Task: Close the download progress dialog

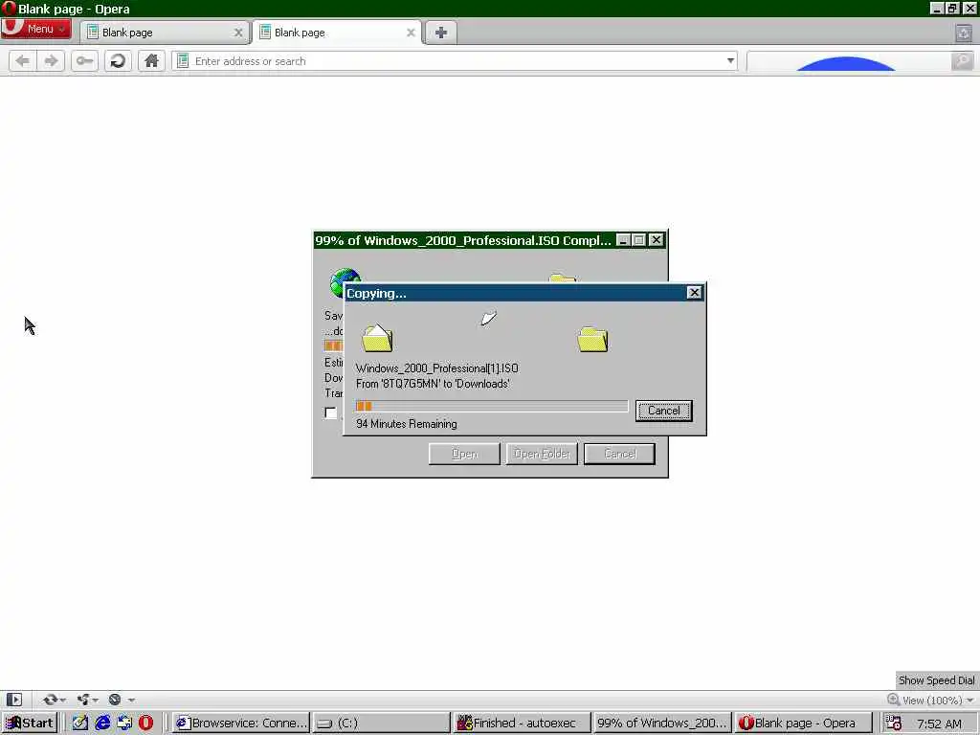Action: tap(656, 240)
